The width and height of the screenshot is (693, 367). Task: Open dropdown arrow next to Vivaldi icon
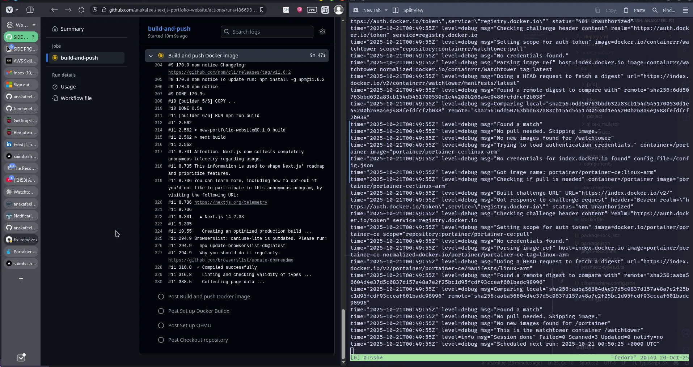17,10
